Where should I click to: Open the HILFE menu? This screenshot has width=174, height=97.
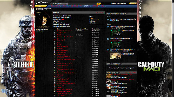point(103,6)
